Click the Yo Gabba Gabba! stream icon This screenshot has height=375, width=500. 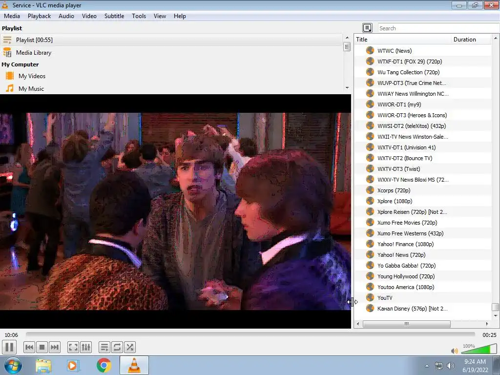pos(370,265)
